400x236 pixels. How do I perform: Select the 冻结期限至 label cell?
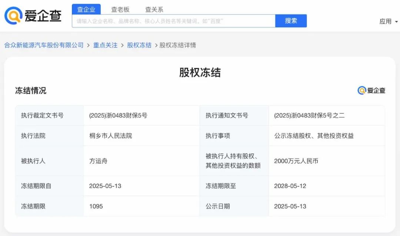[x=234, y=186]
